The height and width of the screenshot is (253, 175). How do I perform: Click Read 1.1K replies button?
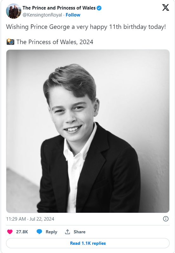[x=88, y=243]
